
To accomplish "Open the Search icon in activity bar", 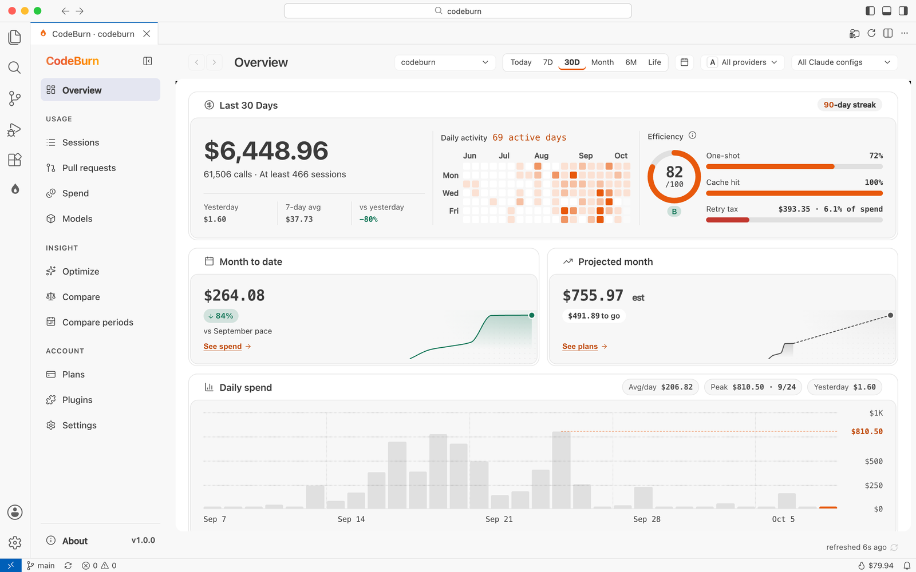I will 15,67.
